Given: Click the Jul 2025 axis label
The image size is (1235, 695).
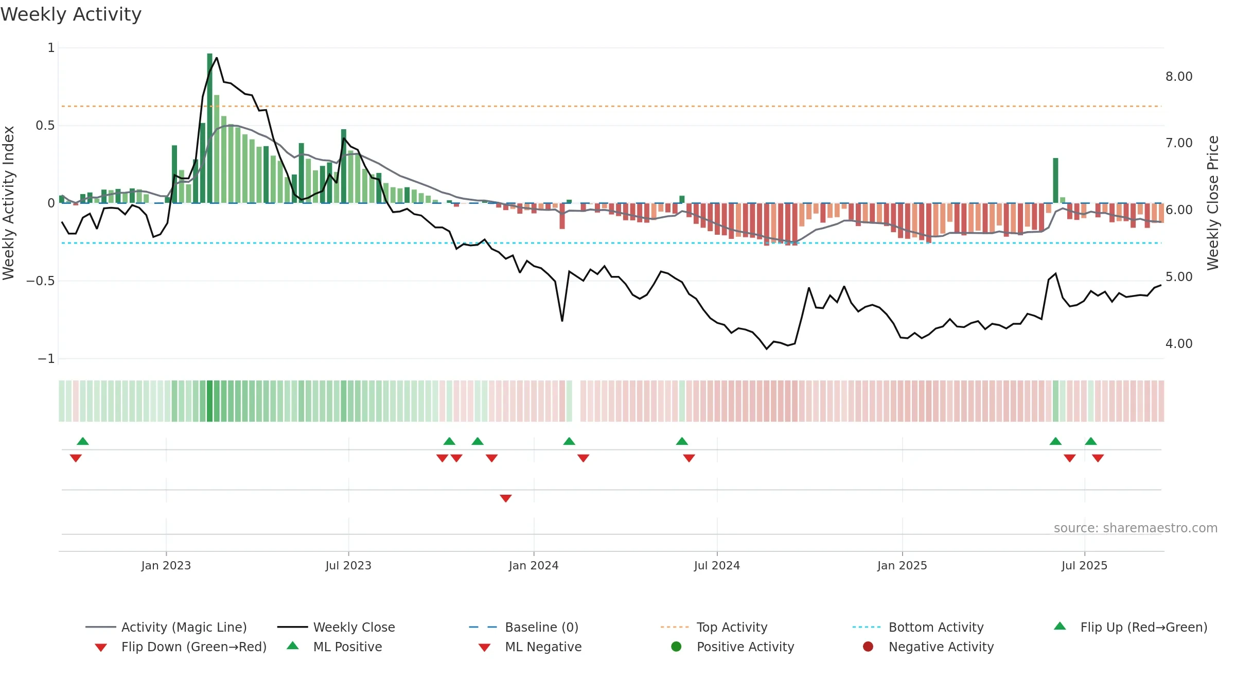Looking at the screenshot, I should (x=1084, y=565).
